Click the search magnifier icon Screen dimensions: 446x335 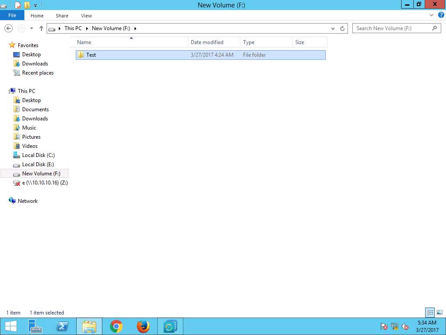click(x=434, y=28)
